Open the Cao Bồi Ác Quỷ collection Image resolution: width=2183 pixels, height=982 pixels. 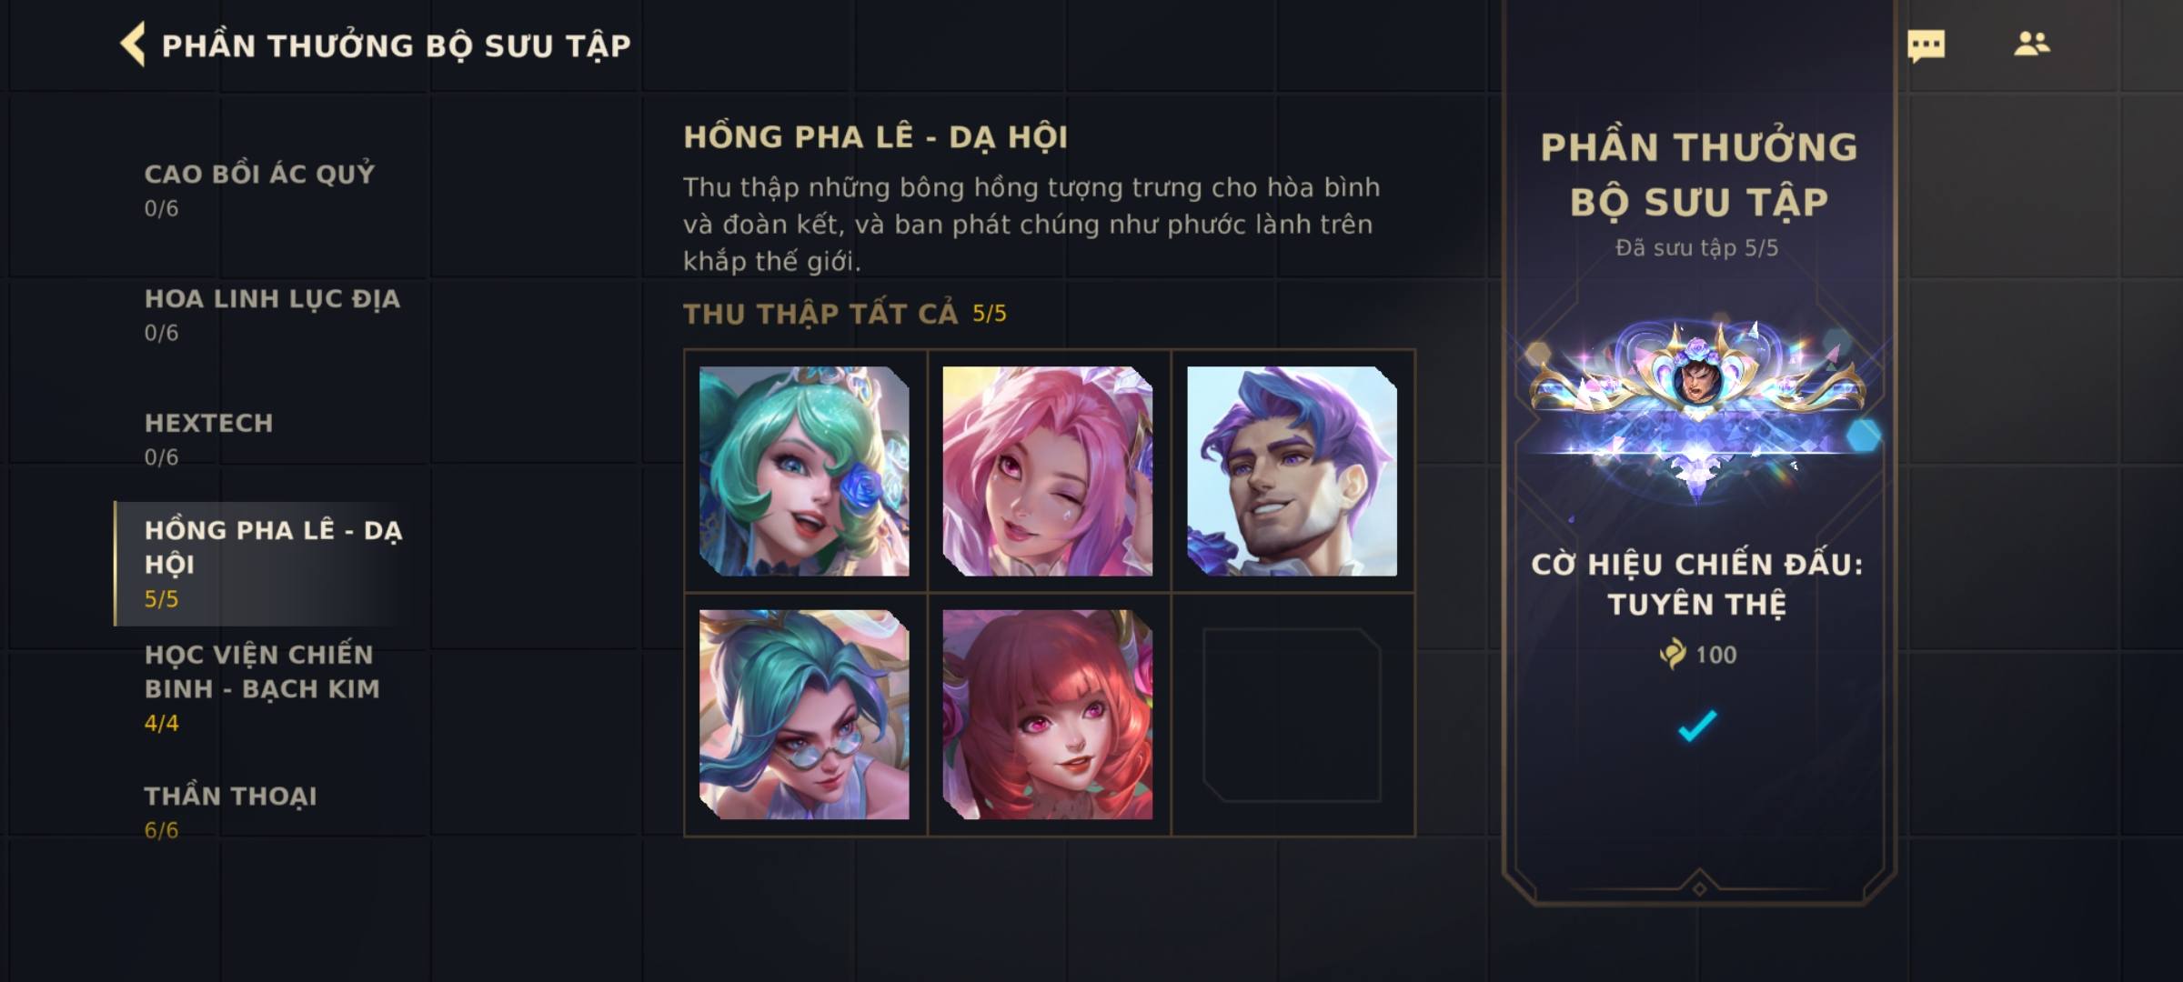(x=260, y=190)
